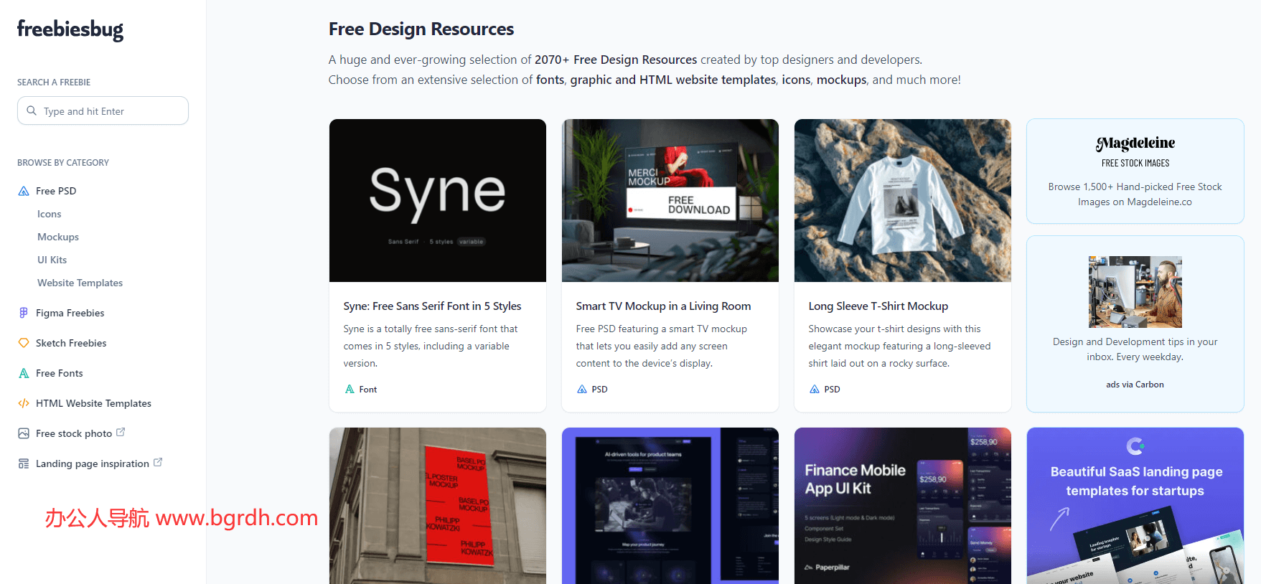Click the Free stock photo image icon
This screenshot has height=584, width=1261.
pyautogui.click(x=24, y=433)
